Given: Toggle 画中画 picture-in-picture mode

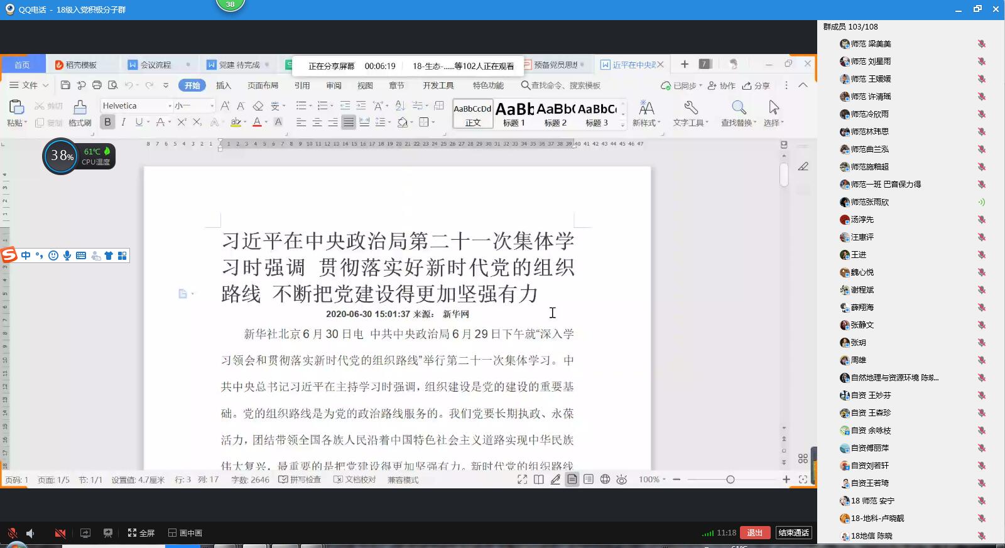Looking at the screenshot, I should pyautogui.click(x=185, y=533).
